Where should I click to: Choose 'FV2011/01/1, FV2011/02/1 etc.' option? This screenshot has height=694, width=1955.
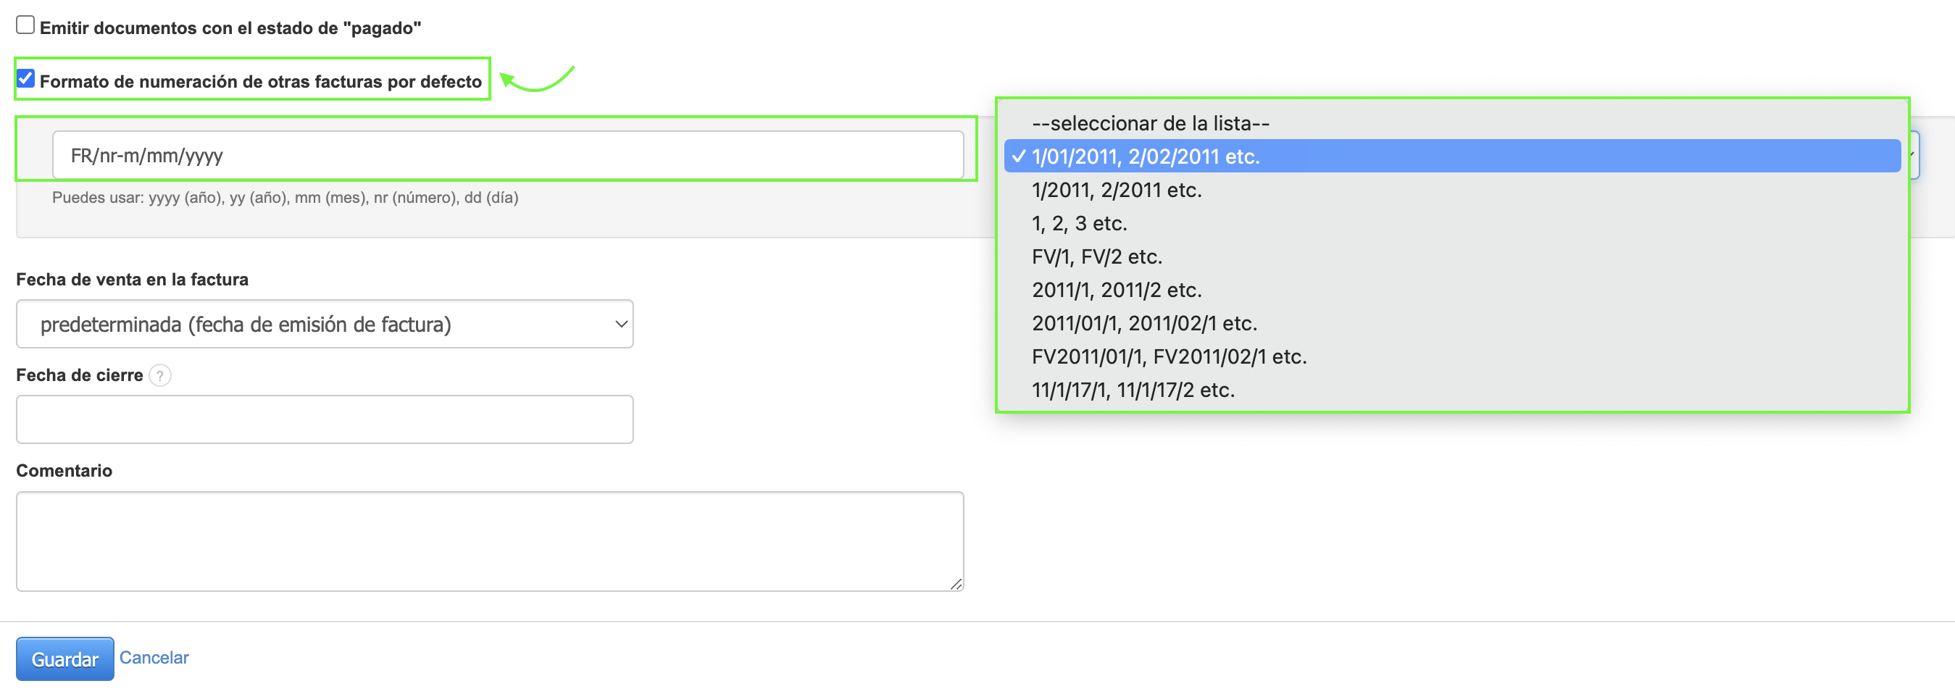(x=1169, y=356)
